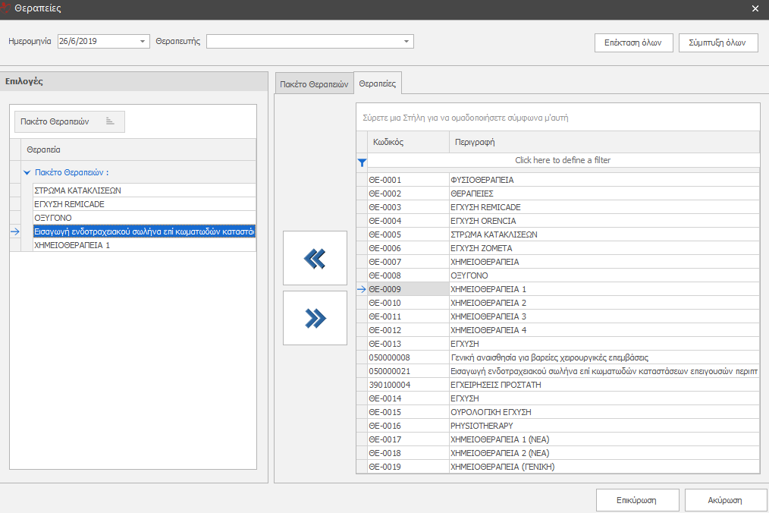The image size is (769, 513).
Task: Open the Ημερομηνία date dropdown
Action: point(143,41)
